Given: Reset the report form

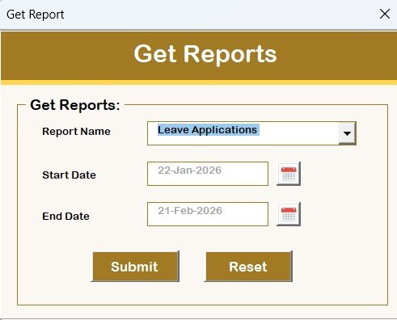Looking at the screenshot, I should tap(248, 267).
